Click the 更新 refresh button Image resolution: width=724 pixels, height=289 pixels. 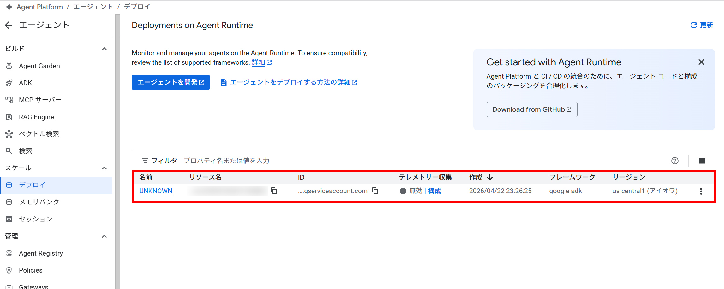tap(702, 25)
